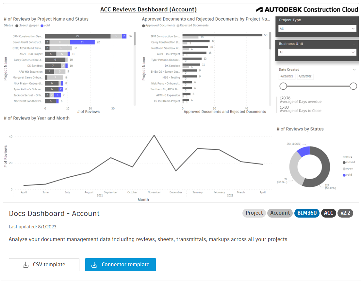362x283 pixels.
Task: Click the AU21 - ISO Project label in approved chart
Action: coord(169,54)
